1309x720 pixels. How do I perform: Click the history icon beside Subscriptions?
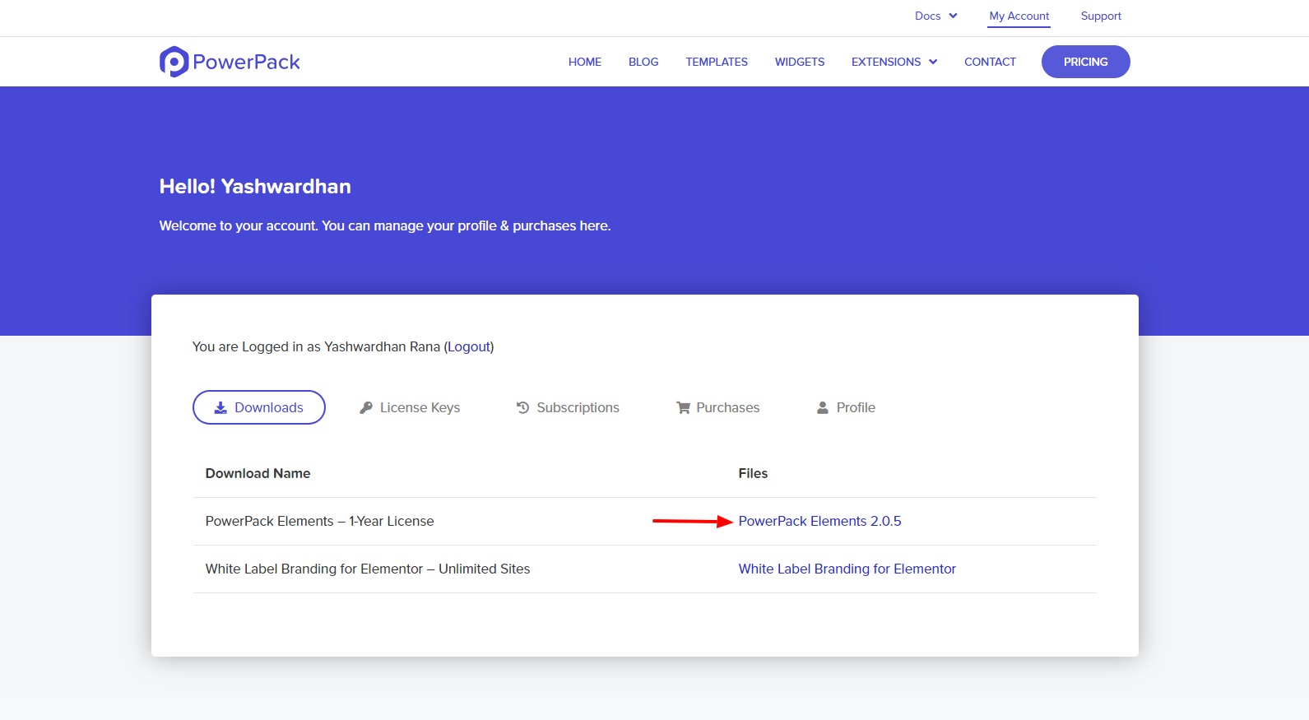tap(522, 408)
